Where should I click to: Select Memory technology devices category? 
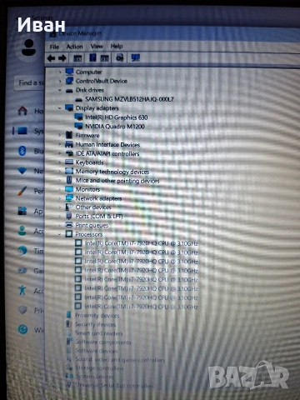click(x=112, y=172)
